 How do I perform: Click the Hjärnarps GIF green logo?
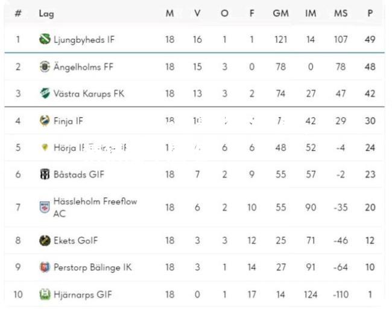(45, 294)
